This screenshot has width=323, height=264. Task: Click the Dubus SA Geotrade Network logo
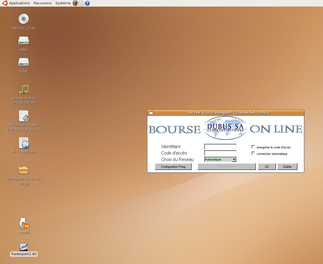[225, 128]
